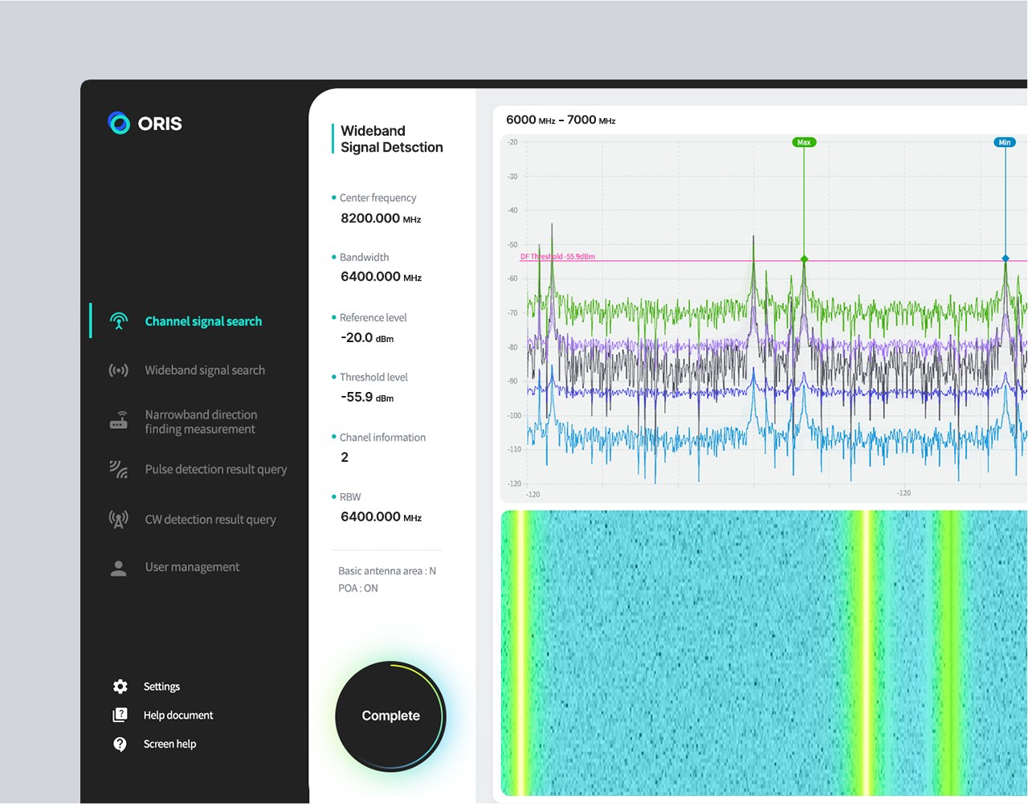Click the Settings gear icon
This screenshot has width=1028, height=804.
click(x=120, y=687)
